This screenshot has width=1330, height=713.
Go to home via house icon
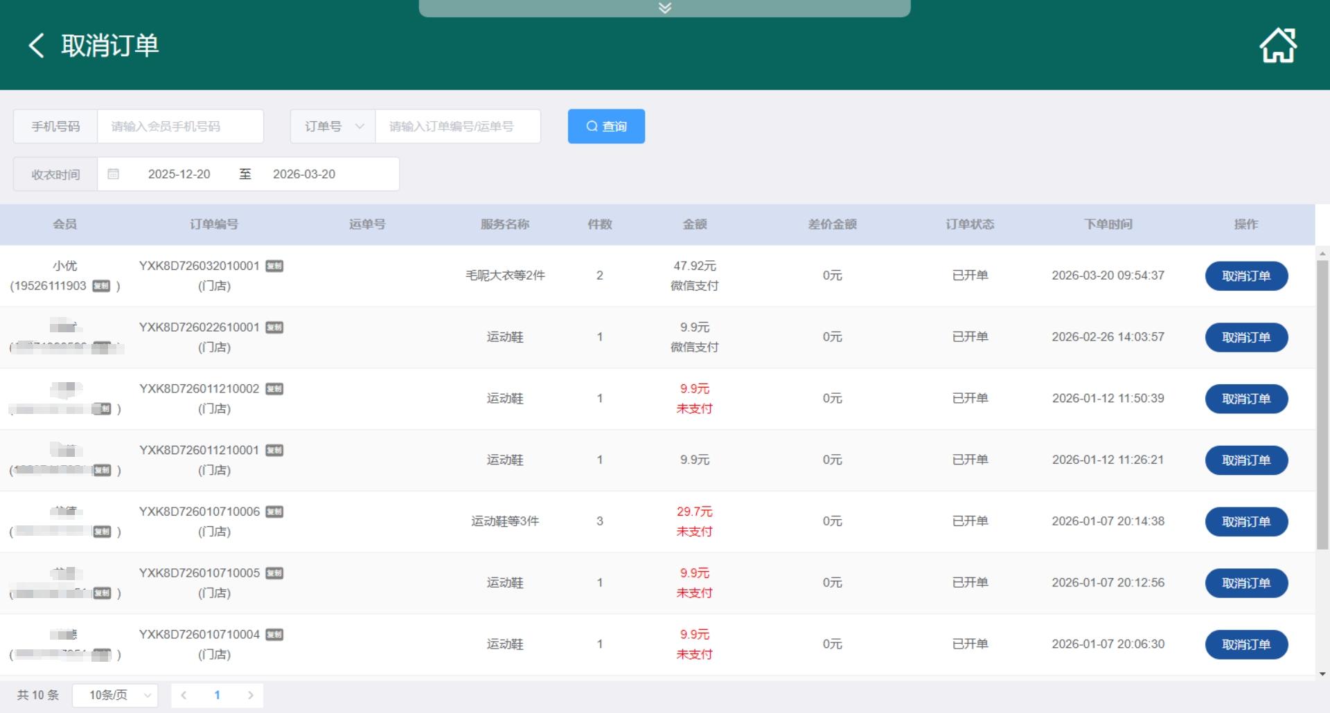point(1277,46)
